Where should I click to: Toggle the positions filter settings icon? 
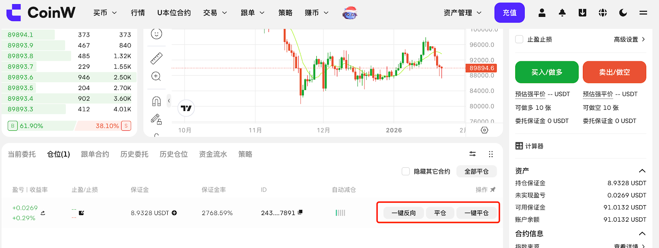(x=472, y=154)
